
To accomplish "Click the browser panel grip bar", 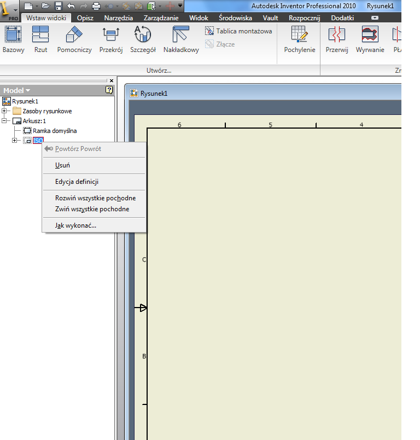I will point(54,80).
